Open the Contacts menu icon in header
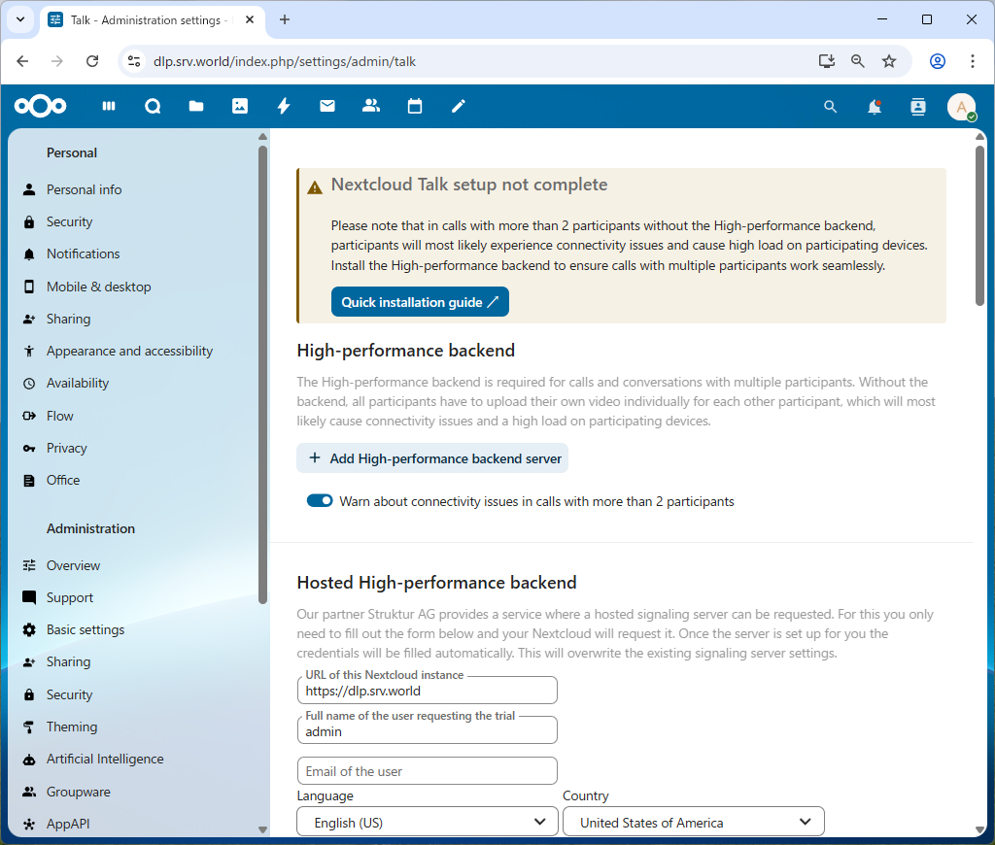The width and height of the screenshot is (995, 845). click(x=918, y=107)
